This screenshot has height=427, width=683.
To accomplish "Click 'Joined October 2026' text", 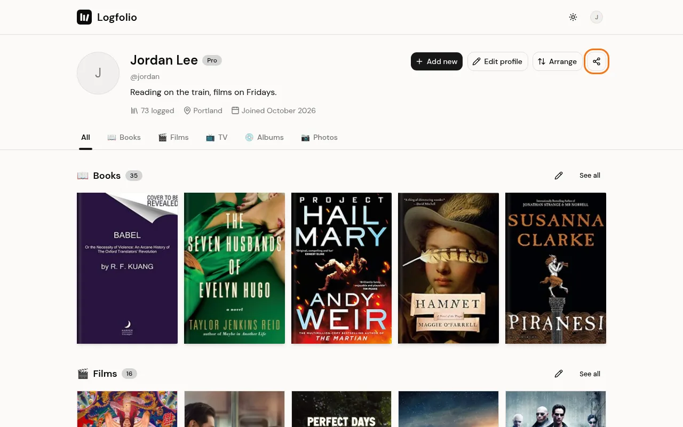I will click(x=273, y=110).
